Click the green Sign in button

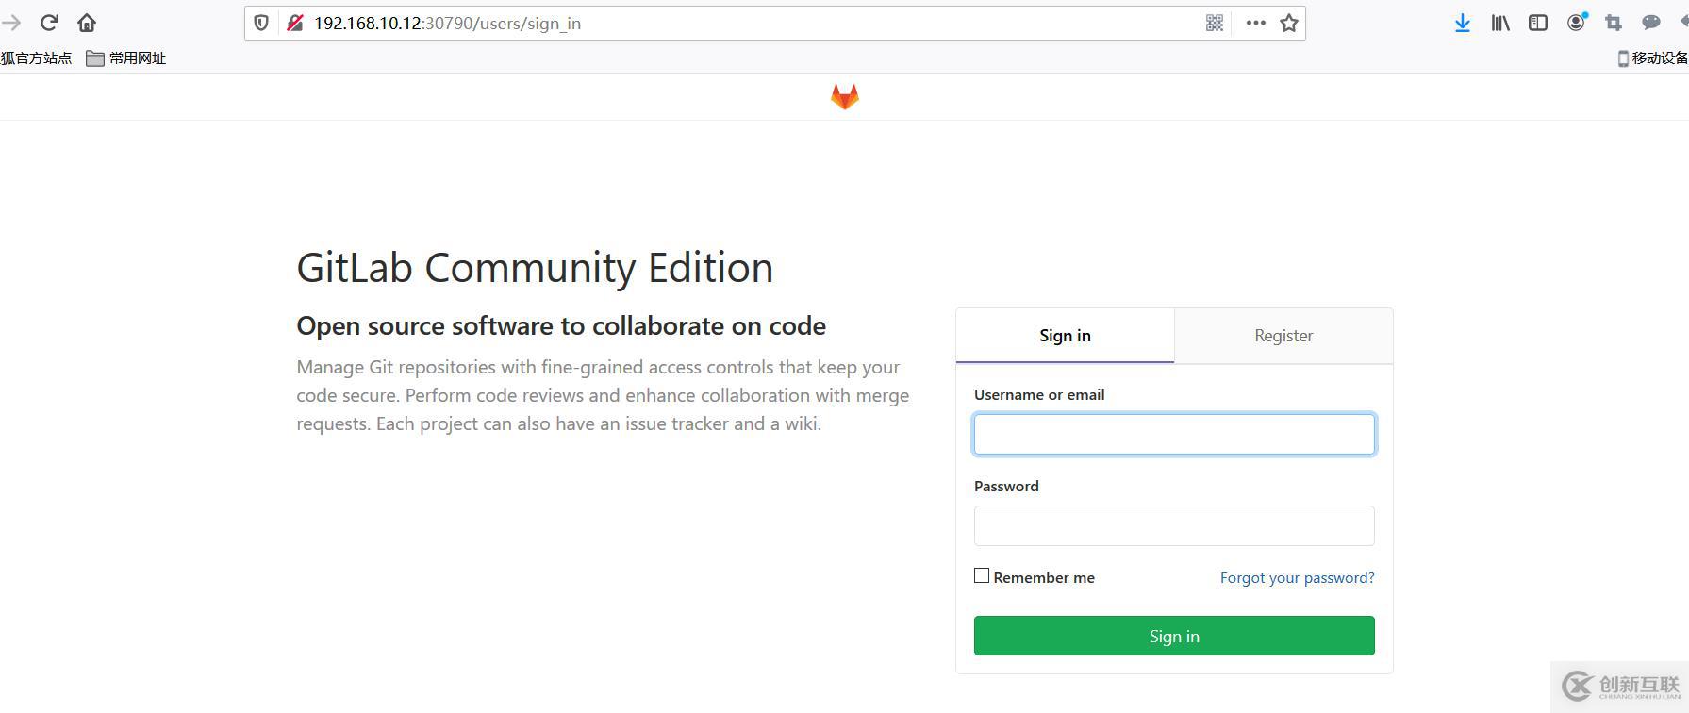click(1174, 636)
